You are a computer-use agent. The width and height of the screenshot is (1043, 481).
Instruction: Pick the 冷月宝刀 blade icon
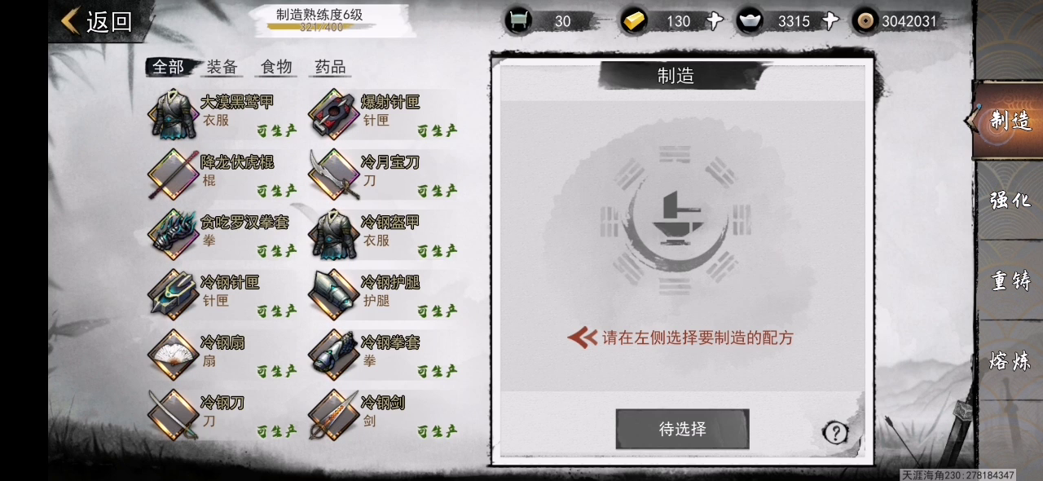(x=333, y=174)
